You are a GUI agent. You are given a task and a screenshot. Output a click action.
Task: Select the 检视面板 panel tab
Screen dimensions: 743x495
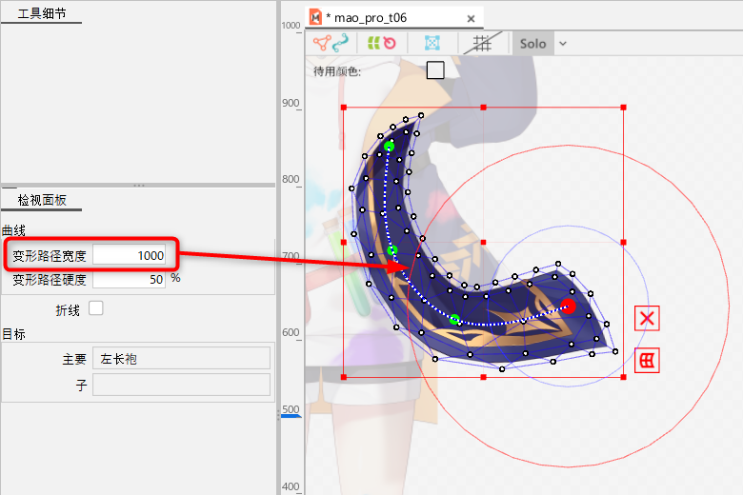(42, 200)
